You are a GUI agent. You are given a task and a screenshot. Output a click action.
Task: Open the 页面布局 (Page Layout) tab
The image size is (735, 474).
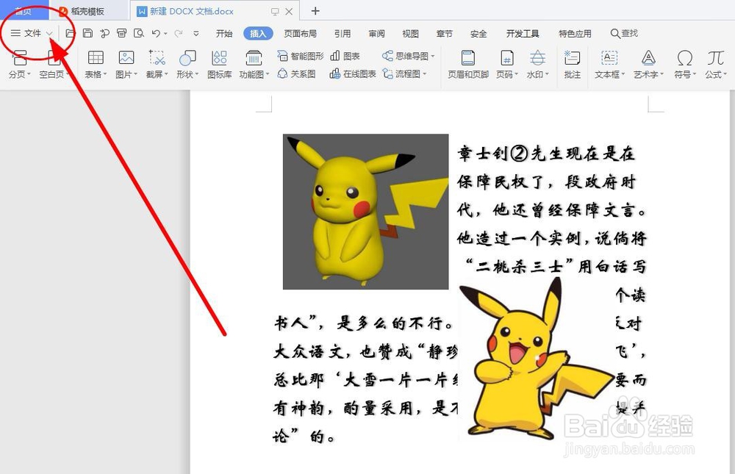(x=301, y=33)
